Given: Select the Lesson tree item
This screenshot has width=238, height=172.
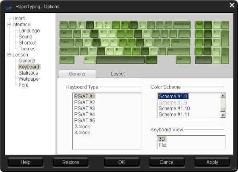Looking at the screenshot, I should pyautogui.click(x=20, y=55).
